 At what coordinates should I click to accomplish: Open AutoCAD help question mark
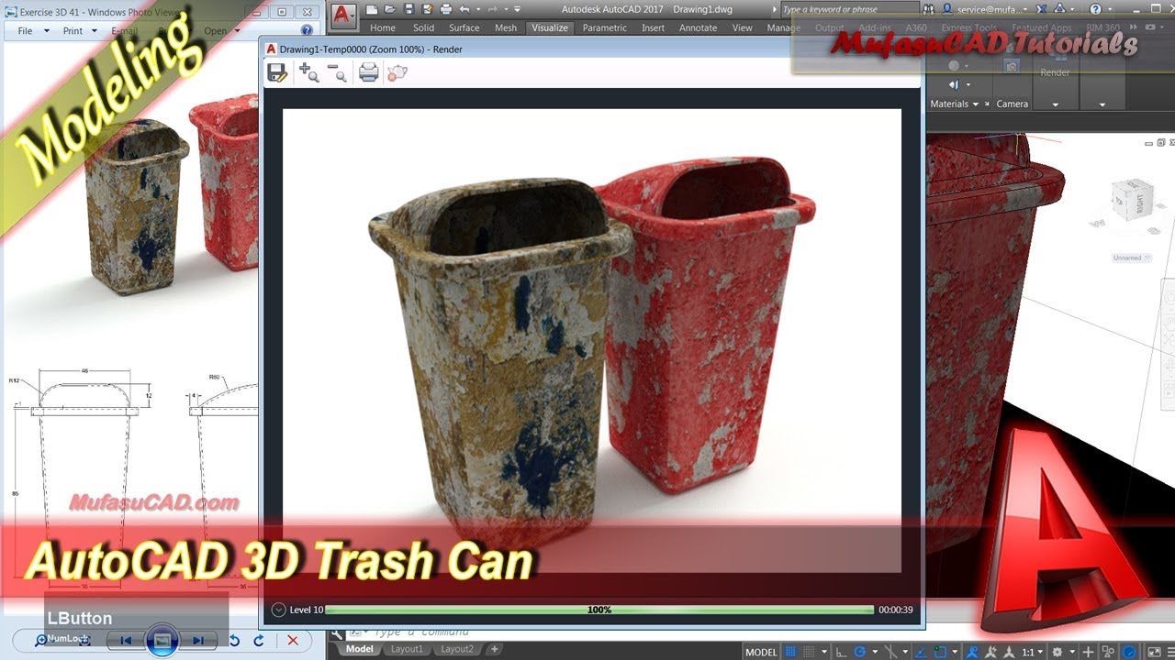1096,9
